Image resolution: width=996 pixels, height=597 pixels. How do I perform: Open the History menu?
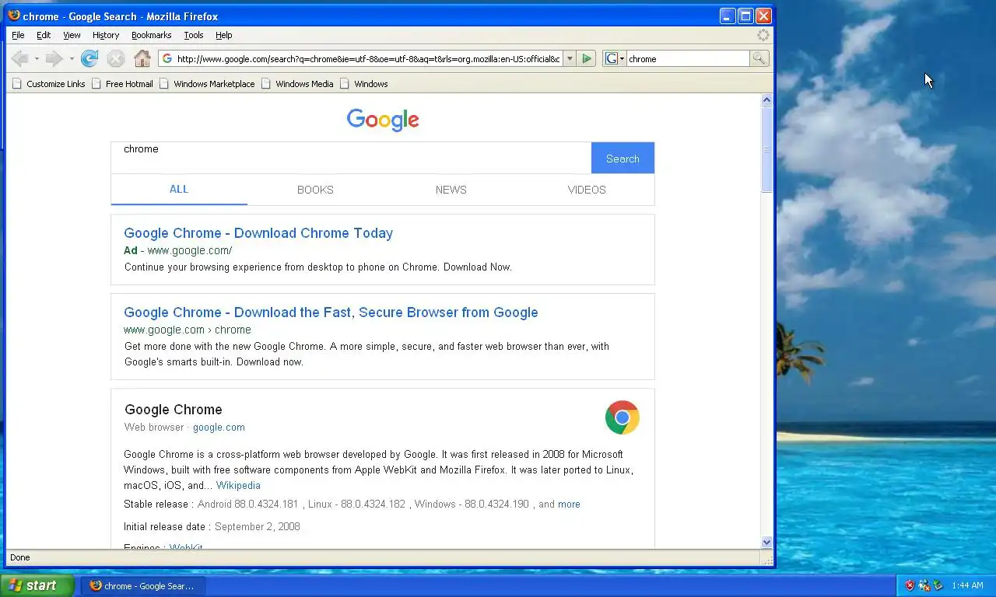[x=106, y=35]
